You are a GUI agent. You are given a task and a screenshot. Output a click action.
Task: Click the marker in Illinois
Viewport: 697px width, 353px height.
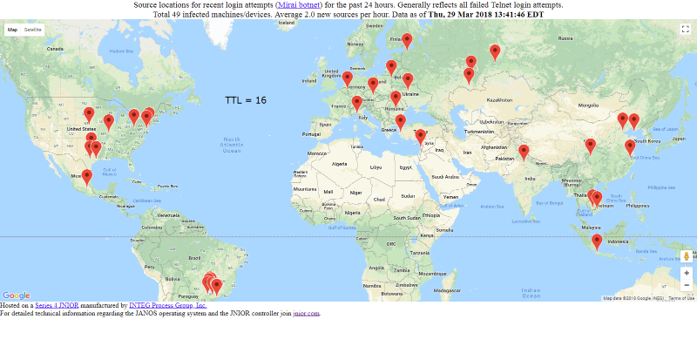coord(108,123)
